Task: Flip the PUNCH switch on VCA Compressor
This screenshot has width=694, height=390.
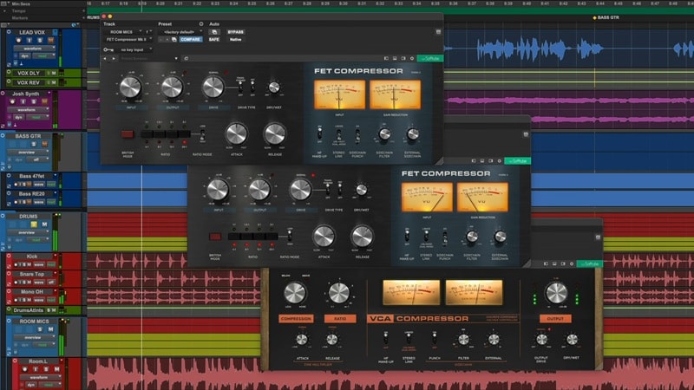Action: [x=435, y=338]
